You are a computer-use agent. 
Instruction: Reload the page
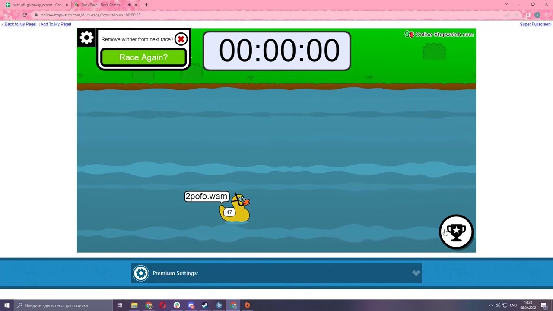25,15
